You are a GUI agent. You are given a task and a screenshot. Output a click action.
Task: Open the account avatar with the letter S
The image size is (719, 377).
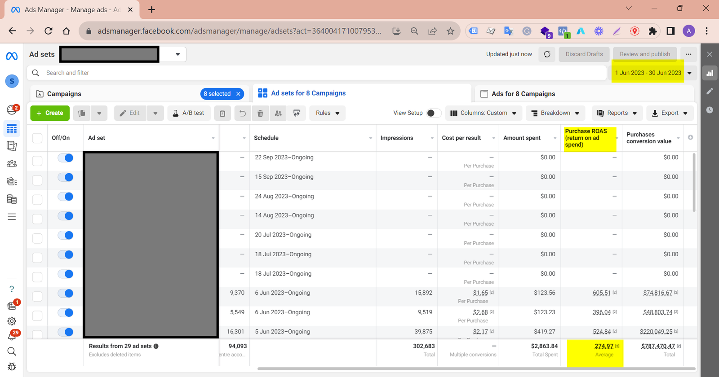pyautogui.click(x=12, y=81)
